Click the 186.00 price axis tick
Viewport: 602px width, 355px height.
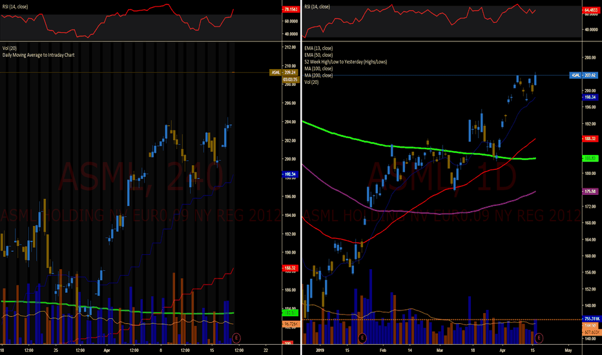click(x=290, y=290)
